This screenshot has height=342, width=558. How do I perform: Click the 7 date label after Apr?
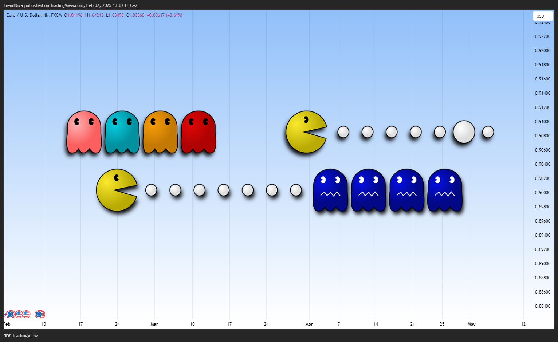click(x=339, y=324)
